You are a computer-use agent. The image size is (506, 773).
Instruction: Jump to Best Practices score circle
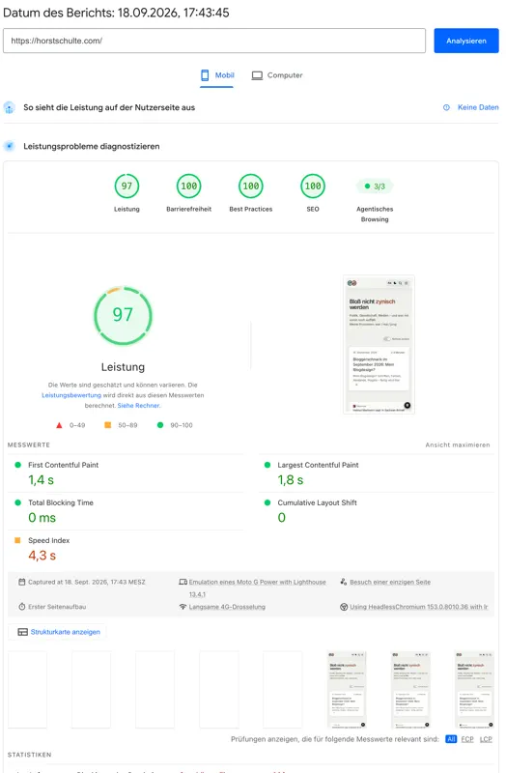point(251,186)
